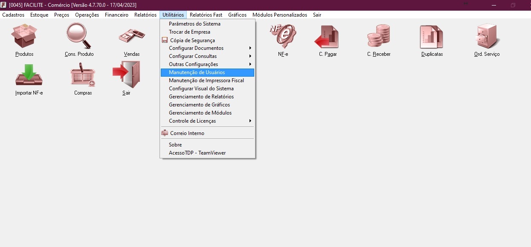Open the Duplicatas report icon

(432, 36)
